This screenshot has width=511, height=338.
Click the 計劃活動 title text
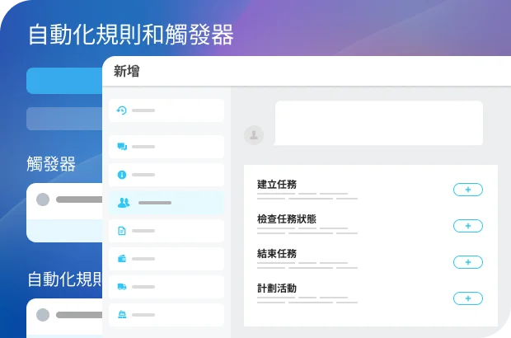click(277, 289)
